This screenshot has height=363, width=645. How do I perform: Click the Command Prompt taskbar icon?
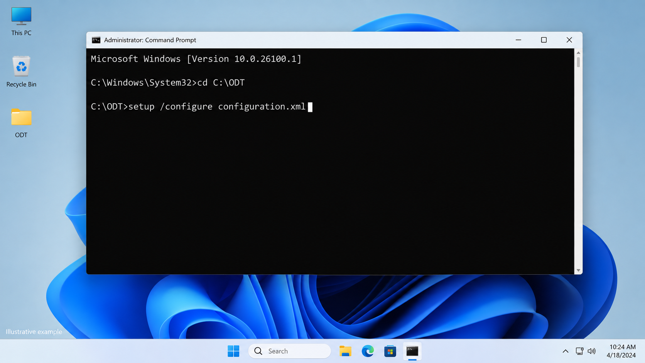[412, 351]
